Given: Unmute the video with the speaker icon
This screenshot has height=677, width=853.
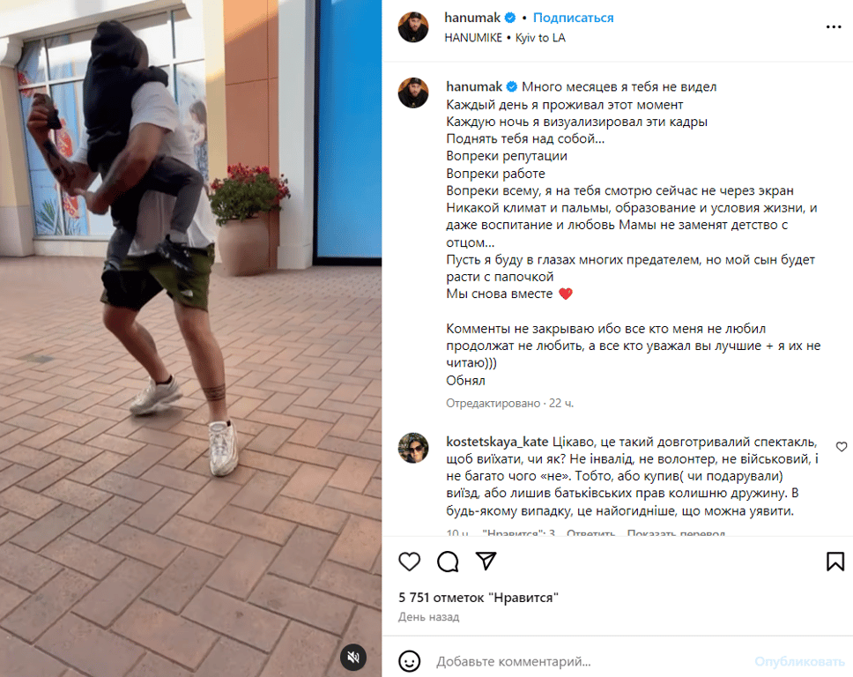Looking at the screenshot, I should click(353, 658).
